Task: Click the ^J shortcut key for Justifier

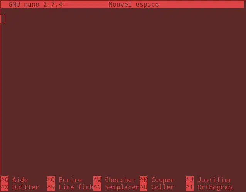Action: [190, 180]
